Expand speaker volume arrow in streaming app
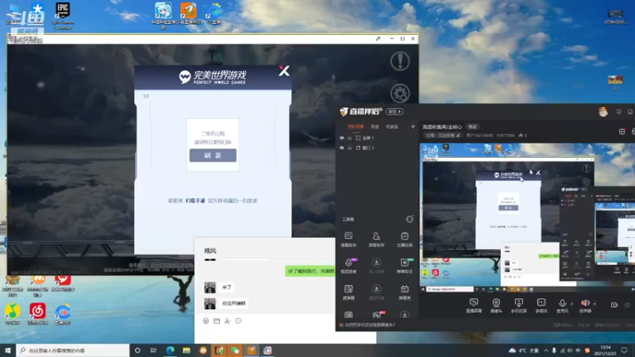This screenshot has height=357, width=635. pyautogui.click(x=595, y=304)
